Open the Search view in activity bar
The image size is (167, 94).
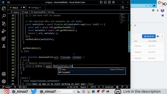click(4, 16)
